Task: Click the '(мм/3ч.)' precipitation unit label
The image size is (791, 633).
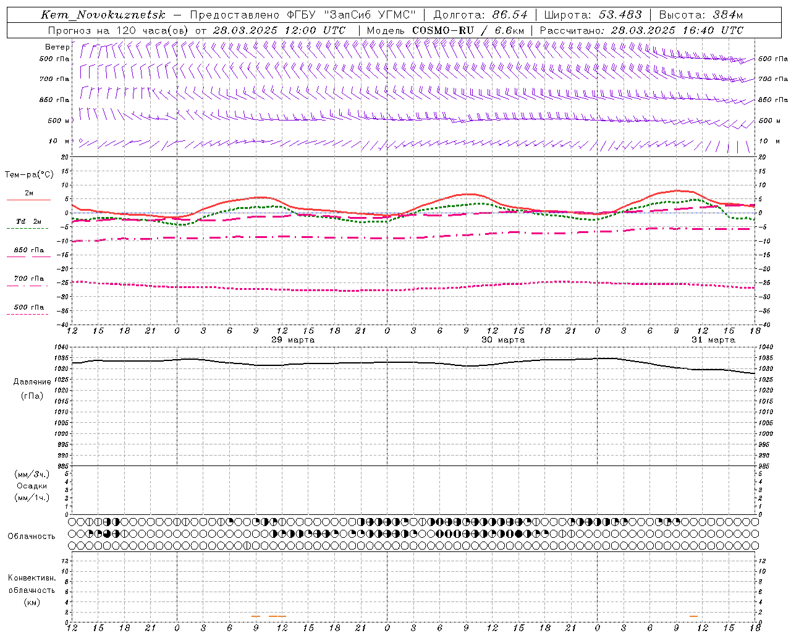Action: tap(32, 474)
